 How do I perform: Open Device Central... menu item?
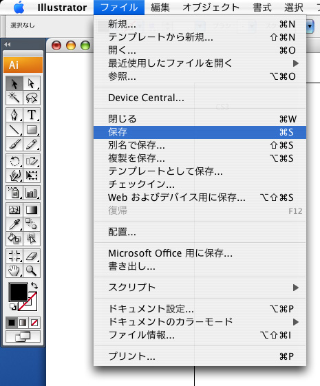tap(200, 98)
